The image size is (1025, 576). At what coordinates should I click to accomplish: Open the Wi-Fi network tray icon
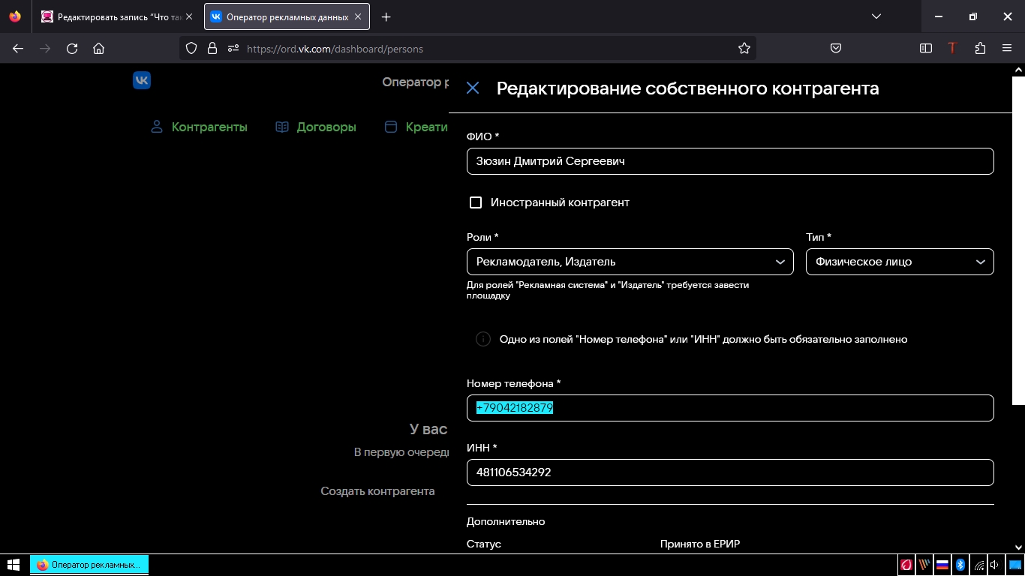(x=978, y=565)
